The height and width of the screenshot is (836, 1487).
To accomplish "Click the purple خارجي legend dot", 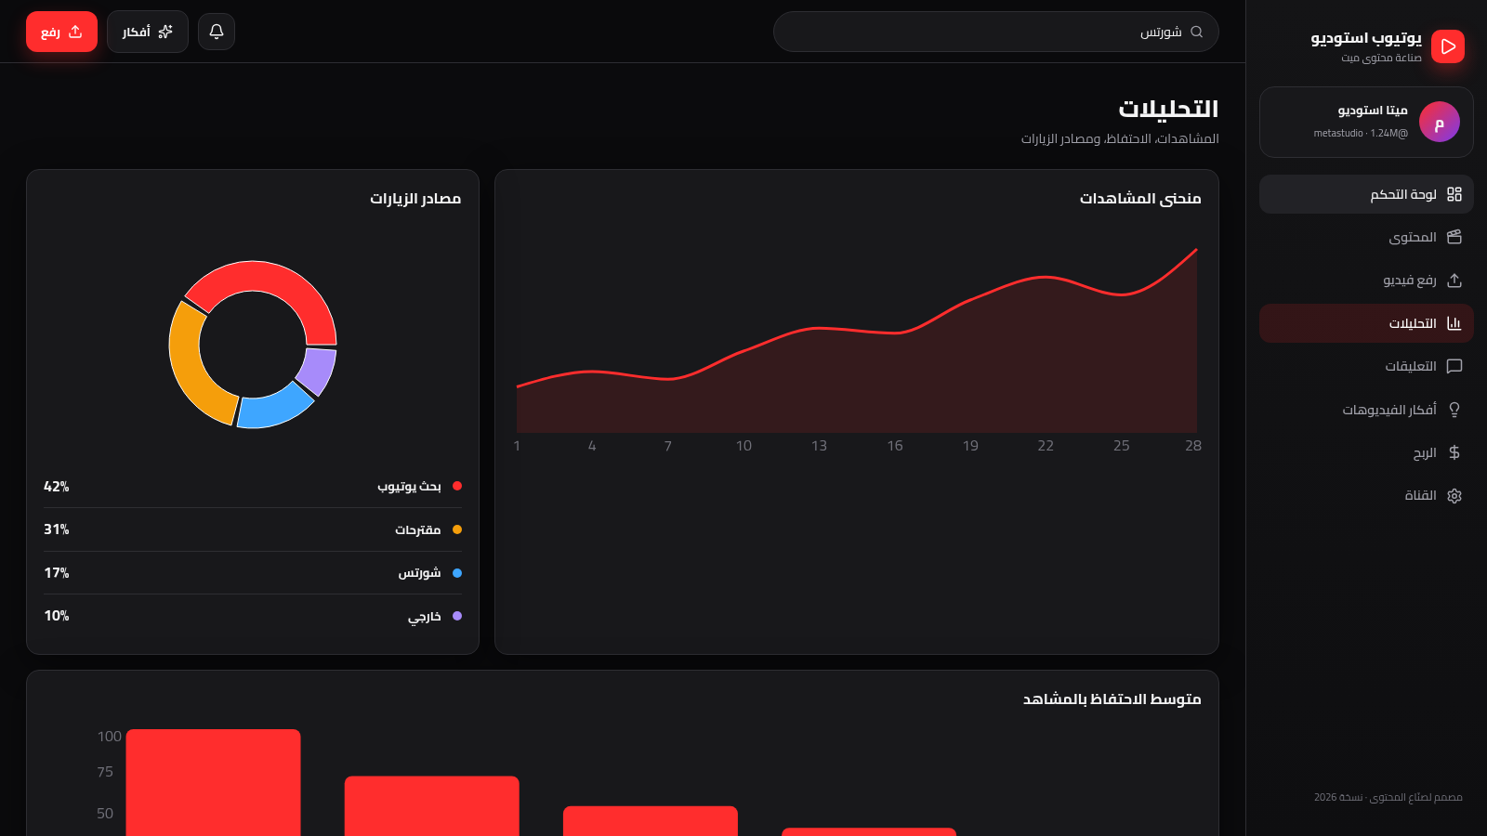I will 457,616.
